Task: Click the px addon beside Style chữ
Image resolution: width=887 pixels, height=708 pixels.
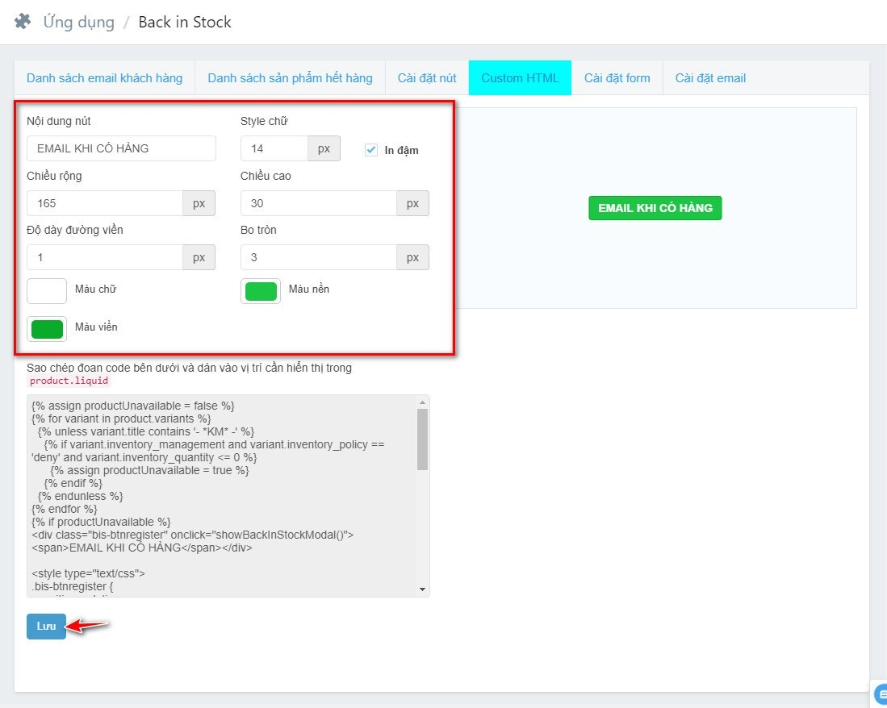Action: coord(324,148)
